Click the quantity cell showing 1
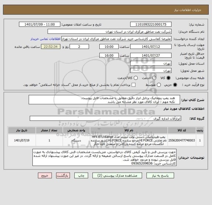 tap(49, 140)
